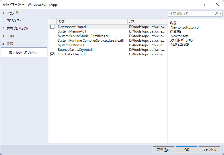Expand the 共有プロジェクト category
Image resolution: width=224 pixels, height=155 pixels.
click(3, 28)
